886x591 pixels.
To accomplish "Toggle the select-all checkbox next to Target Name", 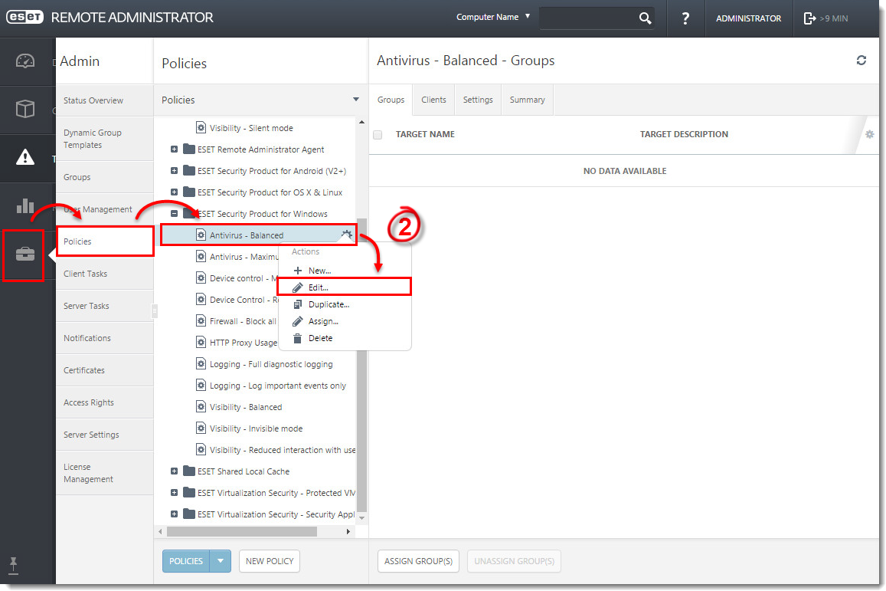I will click(378, 135).
